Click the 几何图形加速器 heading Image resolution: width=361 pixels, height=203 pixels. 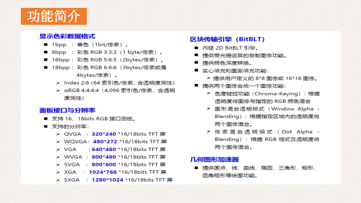pyautogui.click(x=214, y=159)
